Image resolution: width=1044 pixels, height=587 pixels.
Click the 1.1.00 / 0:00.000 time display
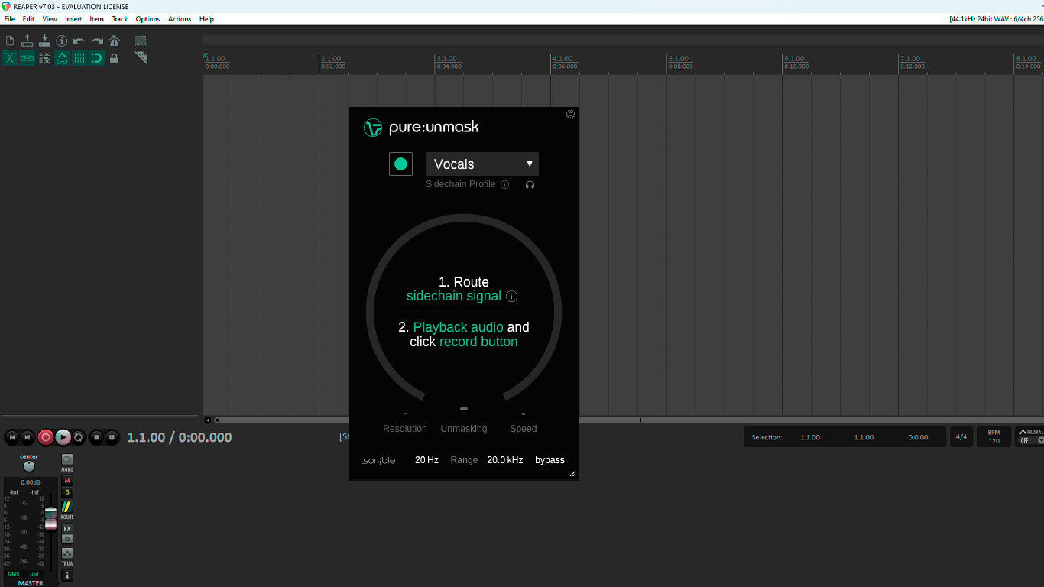tap(180, 437)
